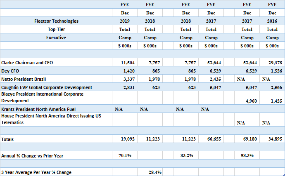The height and width of the screenshot is (176, 285).
Task: Click the Executive label cell
Action: click(56, 38)
